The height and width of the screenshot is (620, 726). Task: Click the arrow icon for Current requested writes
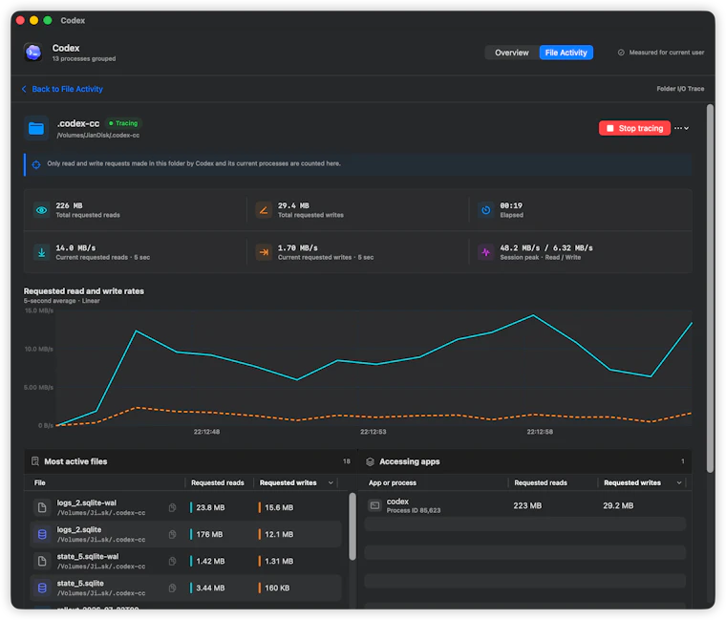(264, 252)
